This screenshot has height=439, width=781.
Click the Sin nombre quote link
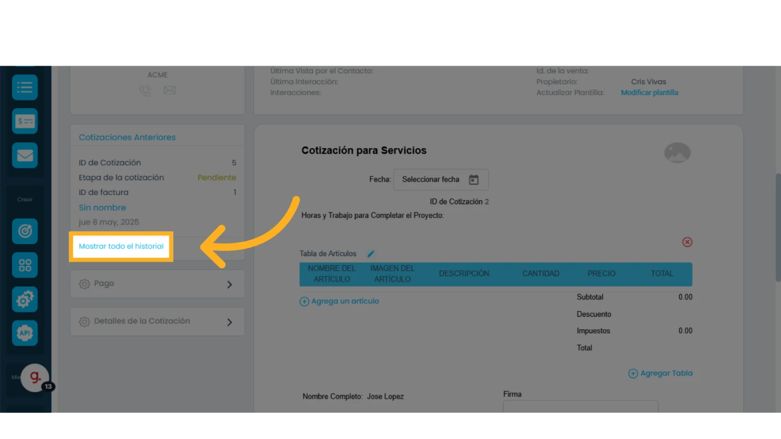pyautogui.click(x=102, y=207)
